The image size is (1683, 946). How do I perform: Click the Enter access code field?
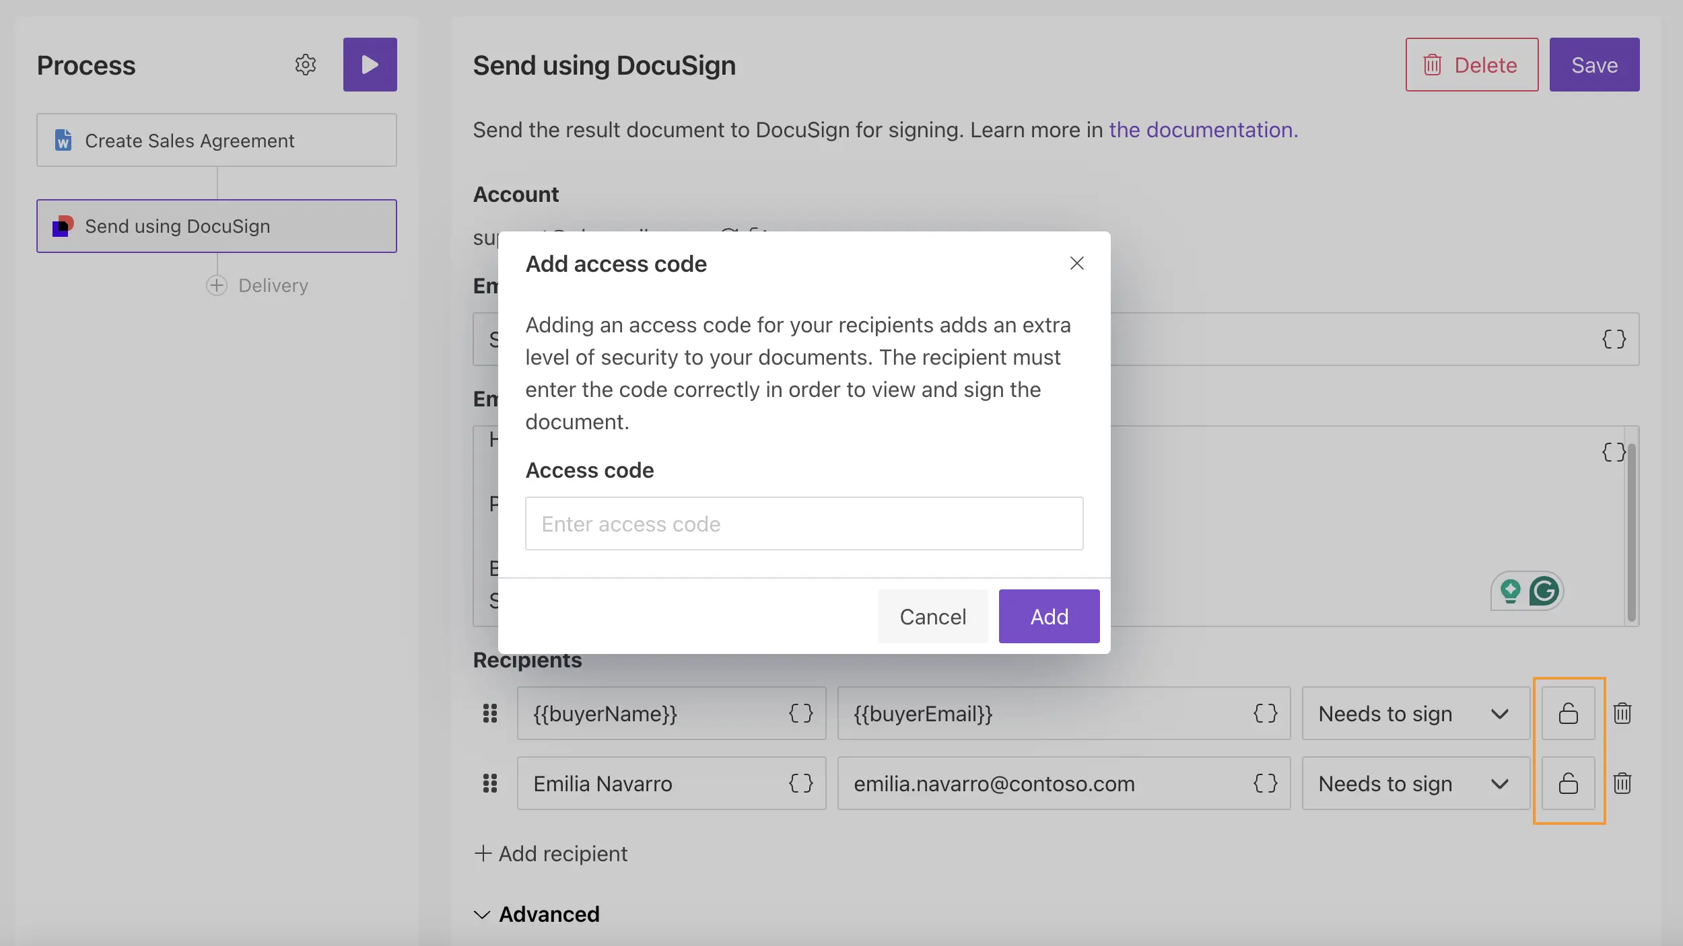[804, 523]
